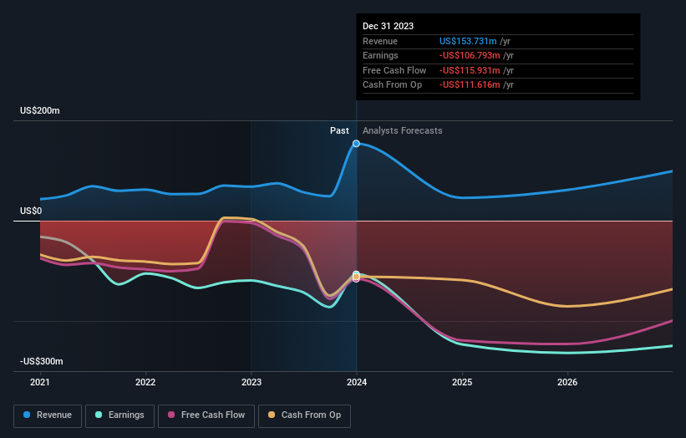The image size is (686, 438).
Task: Click the 2025 axis label
Action: pos(462,382)
